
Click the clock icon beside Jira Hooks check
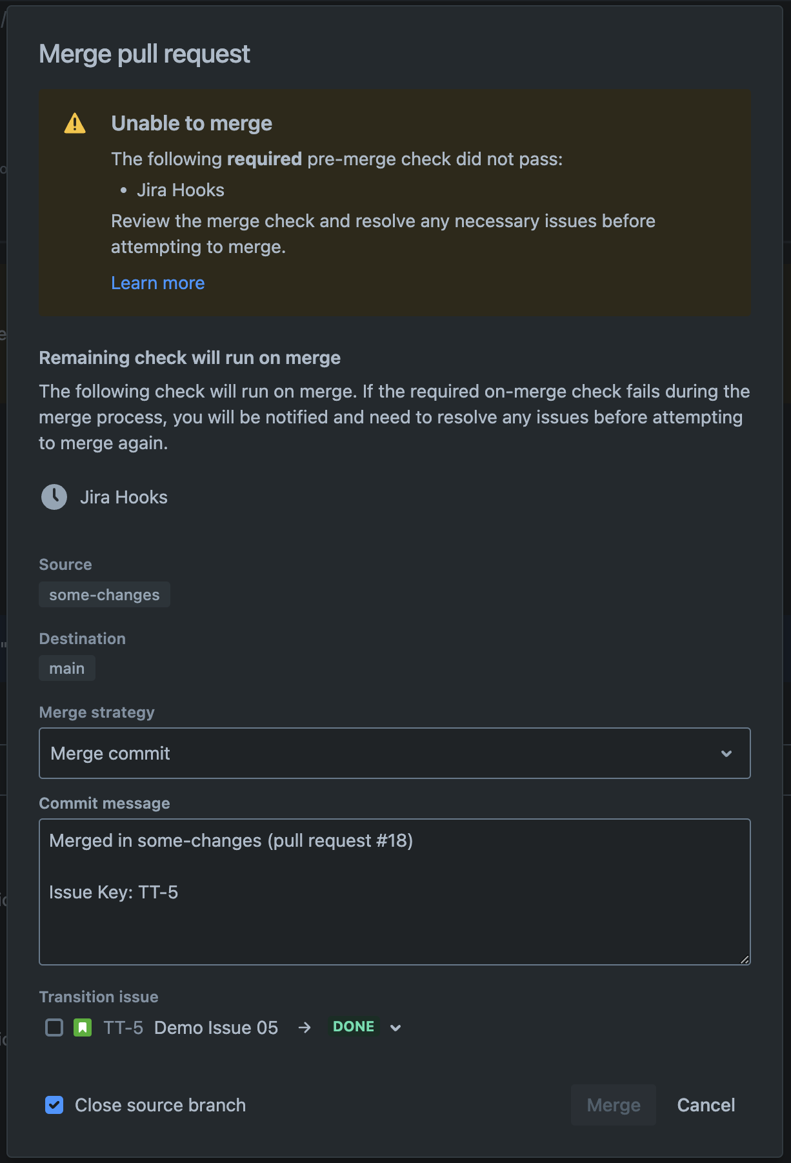pos(54,497)
